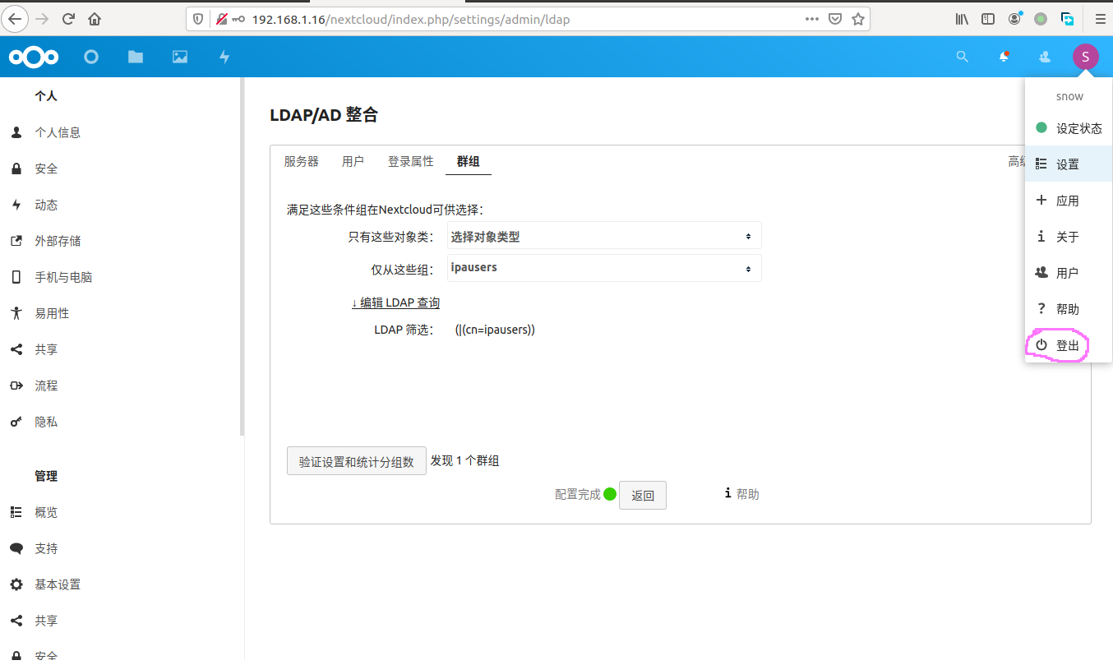The height and width of the screenshot is (665, 1113).
Task: Open 关于 from the user menu
Action: click(1069, 237)
